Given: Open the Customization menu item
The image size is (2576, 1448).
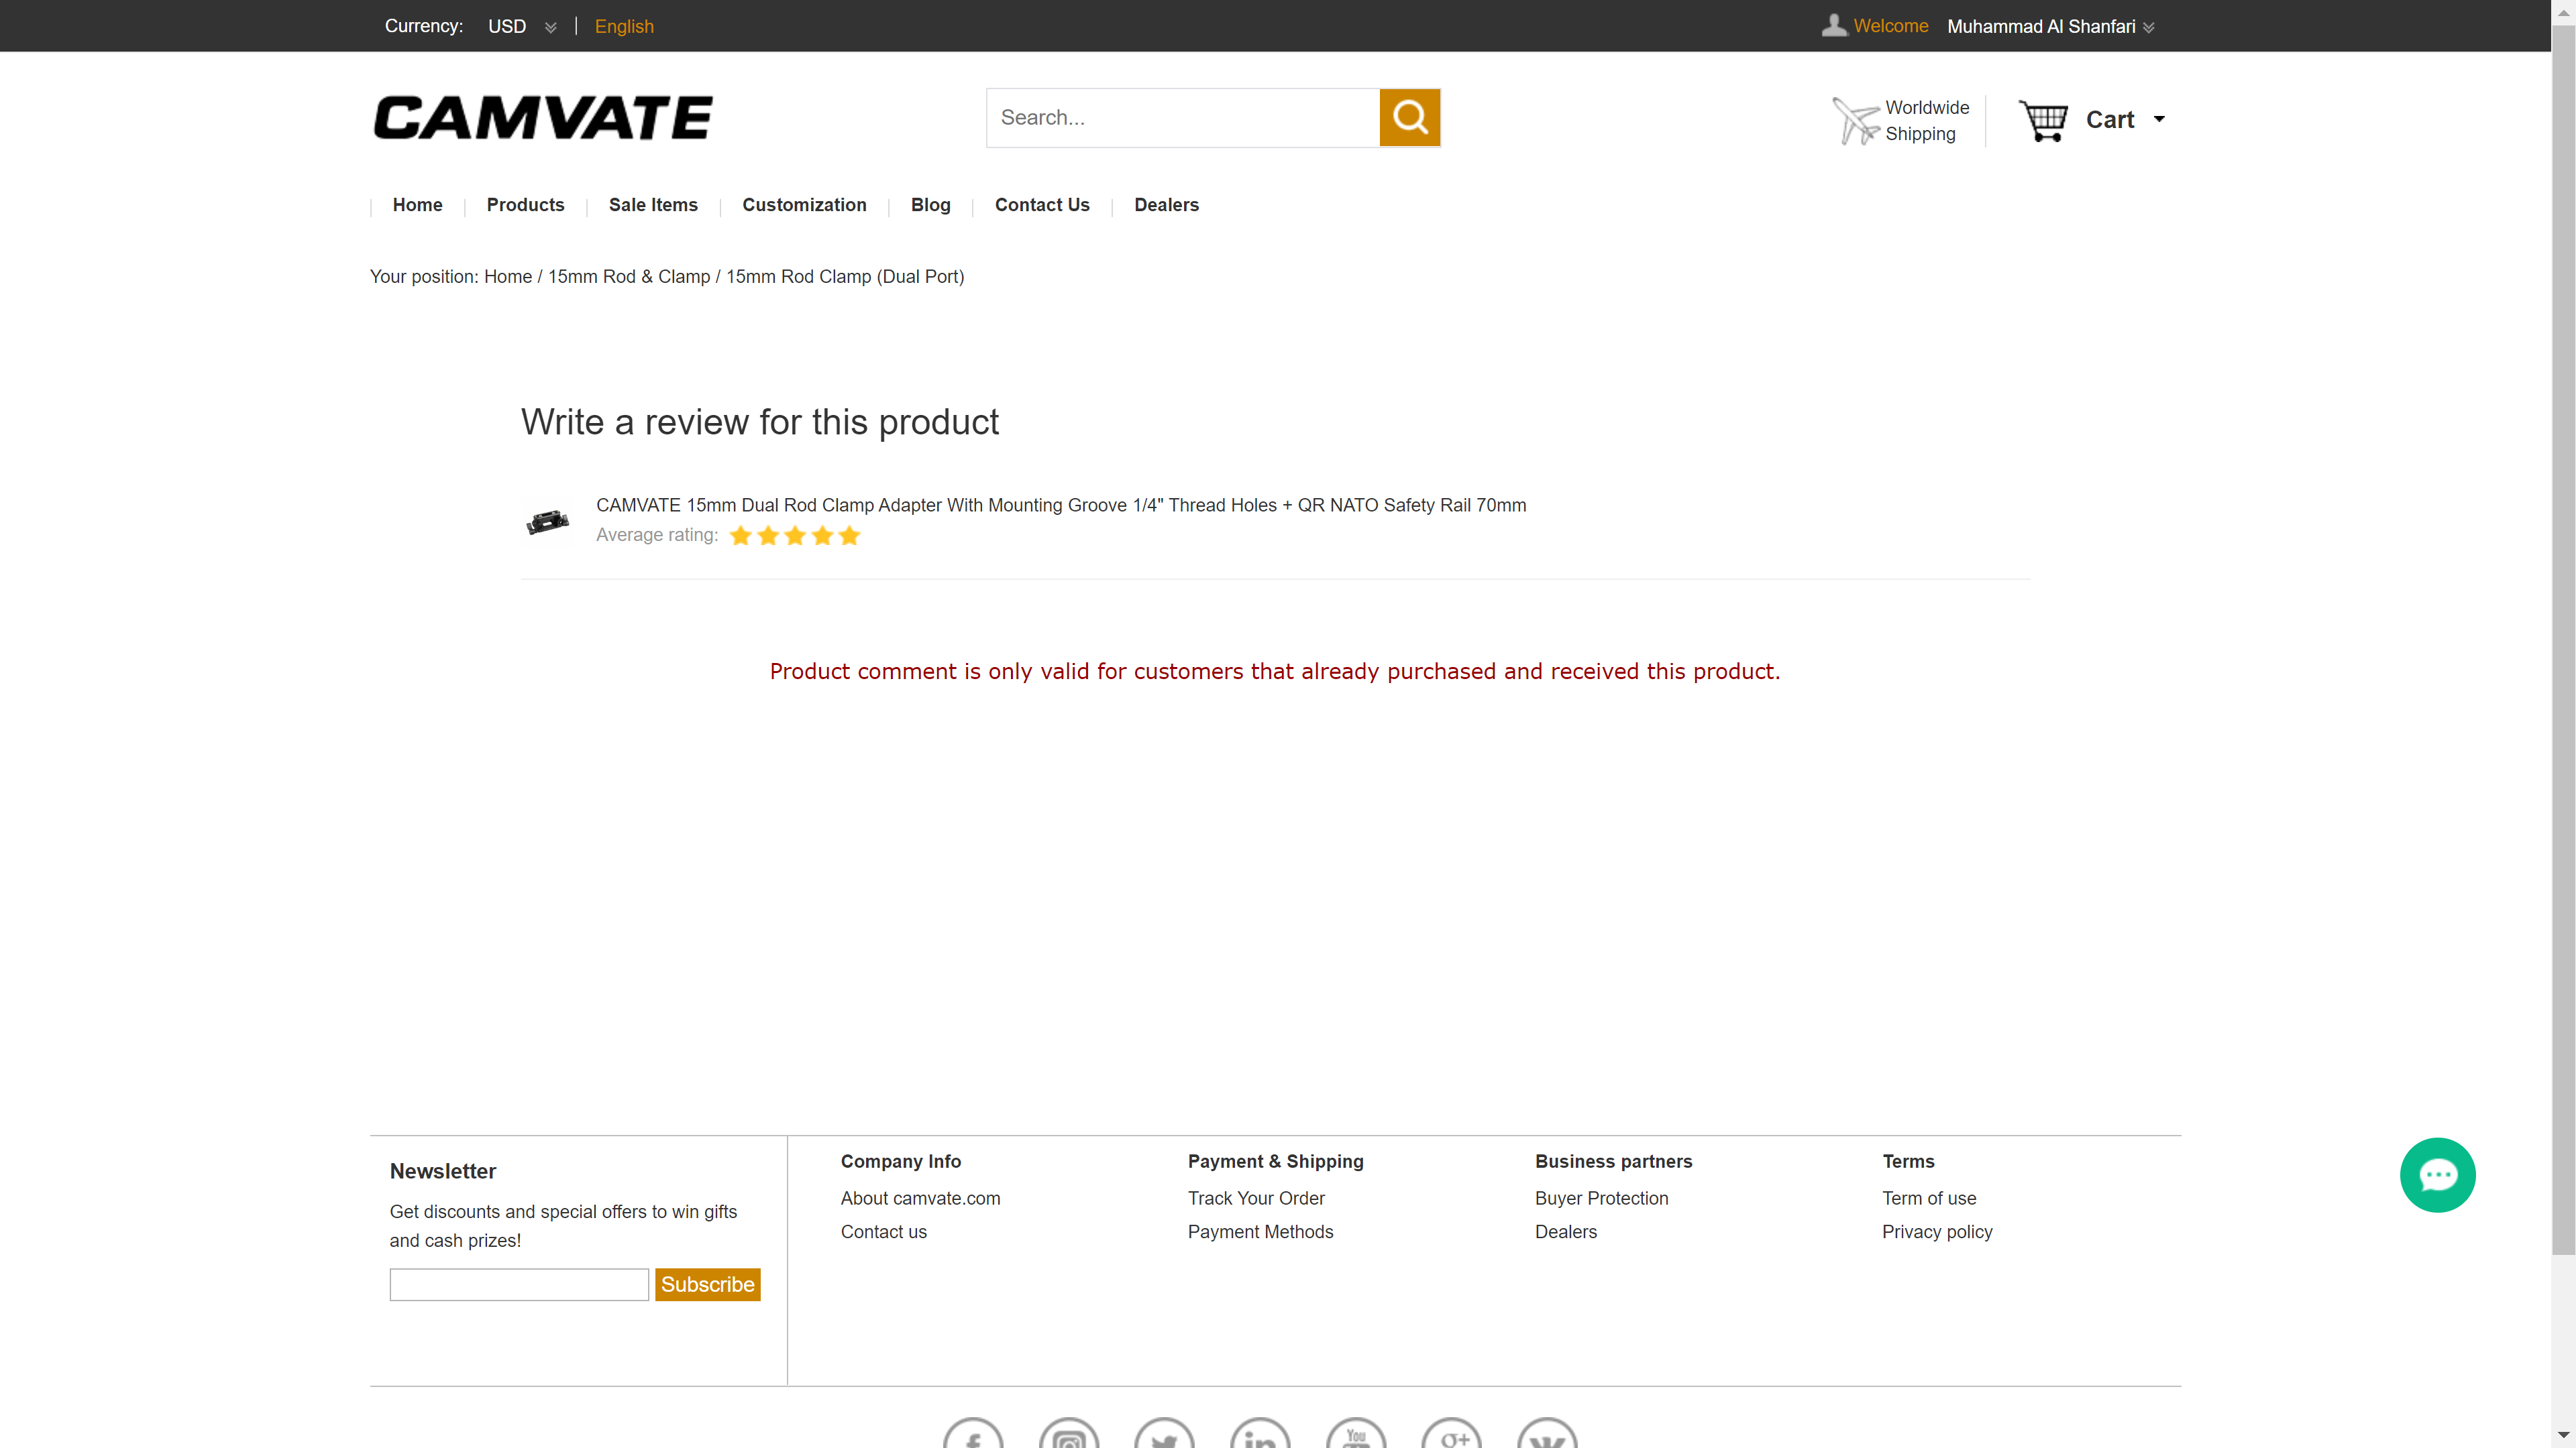Looking at the screenshot, I should pos(804,205).
